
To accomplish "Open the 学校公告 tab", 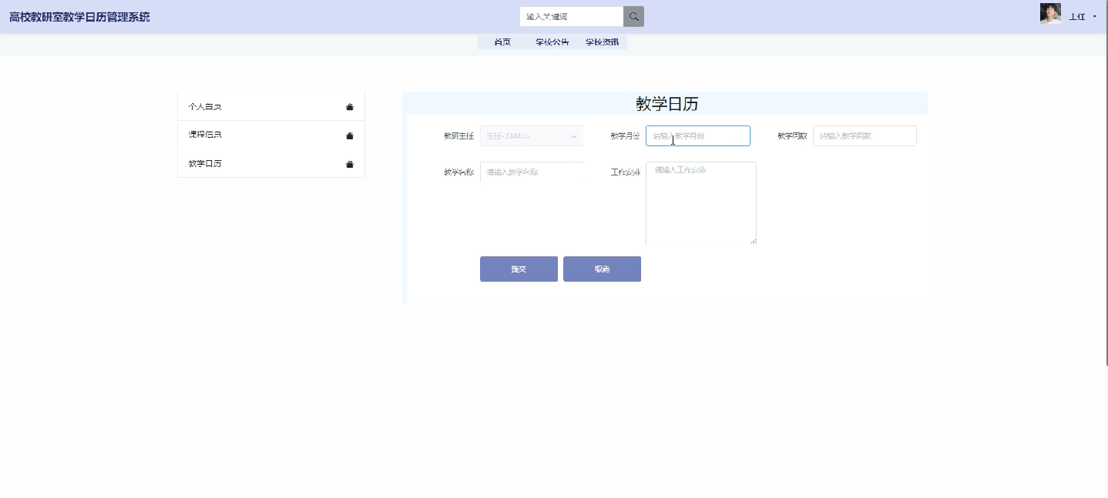I will 552,42.
